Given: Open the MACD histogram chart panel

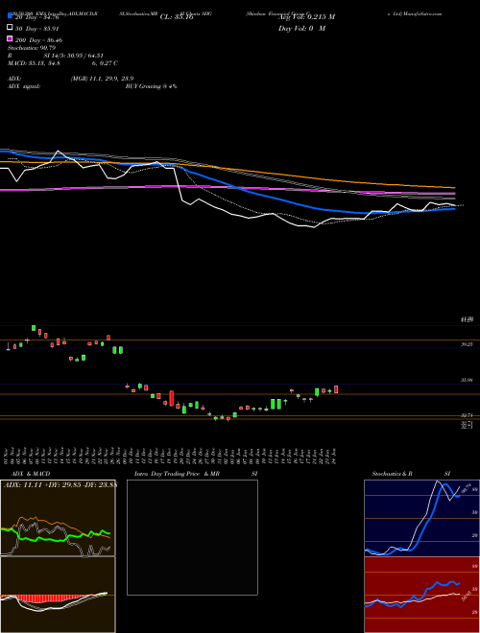Looking at the screenshot, I should coord(58,595).
